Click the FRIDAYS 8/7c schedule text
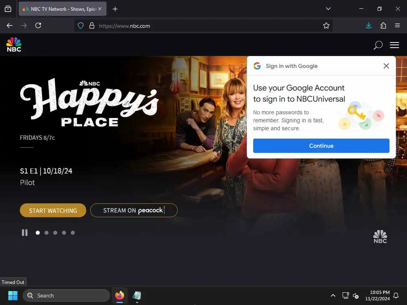This screenshot has width=407, height=305. pyautogui.click(x=37, y=138)
